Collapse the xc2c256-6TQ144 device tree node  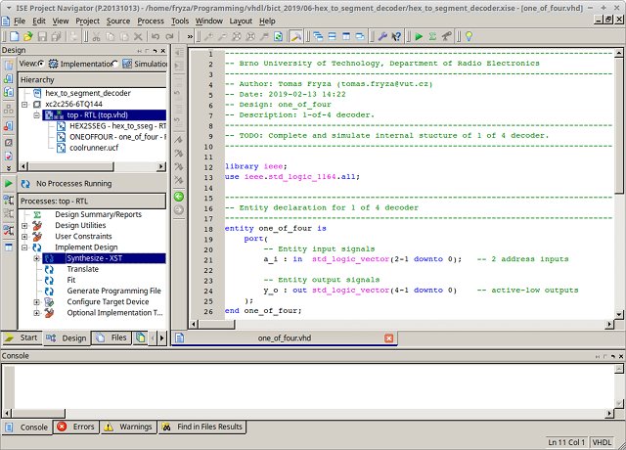(x=24, y=104)
